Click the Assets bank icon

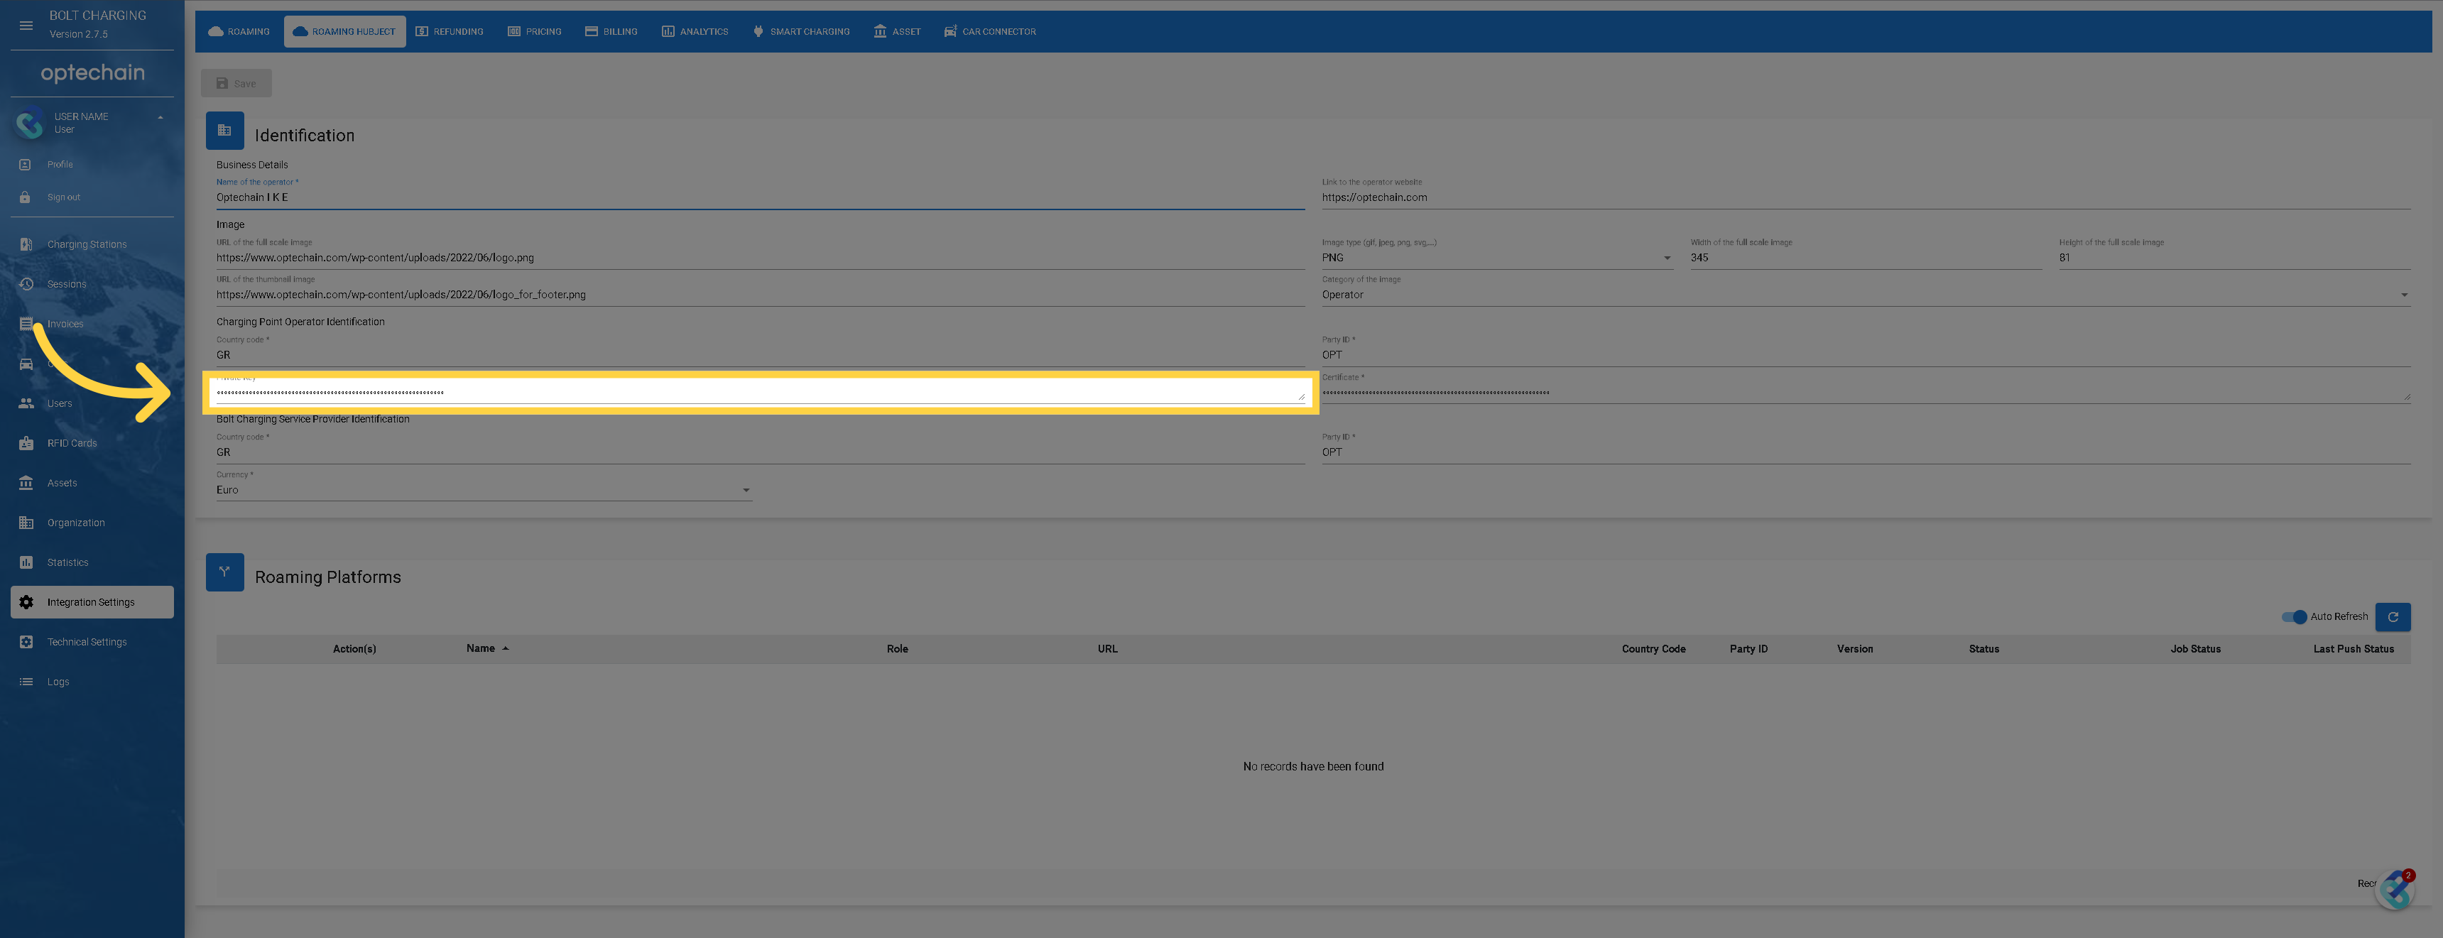tap(26, 483)
